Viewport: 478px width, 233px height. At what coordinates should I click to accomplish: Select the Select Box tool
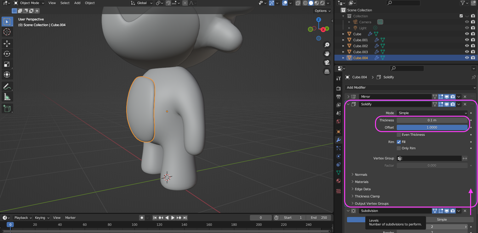(x=7, y=22)
